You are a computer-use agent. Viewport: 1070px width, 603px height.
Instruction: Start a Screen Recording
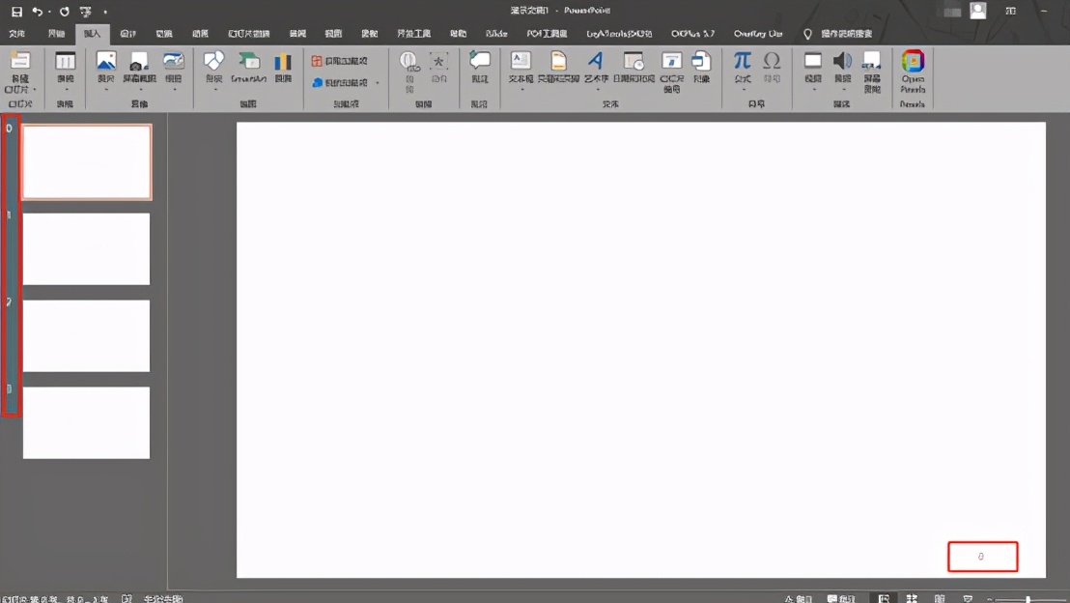coord(872,71)
